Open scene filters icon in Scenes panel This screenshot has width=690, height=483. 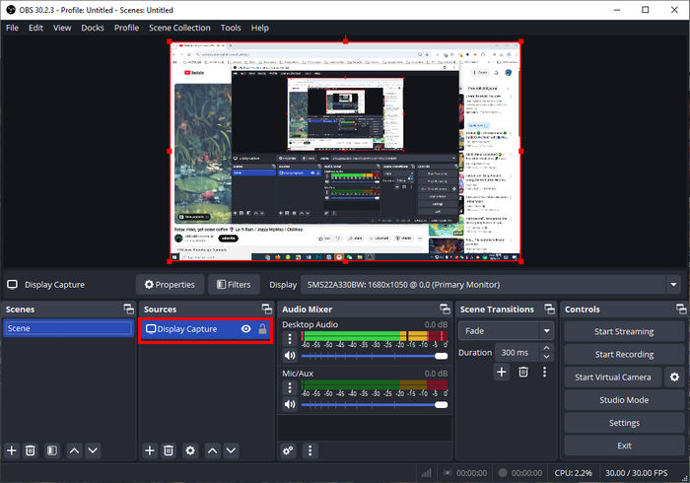[x=52, y=450]
